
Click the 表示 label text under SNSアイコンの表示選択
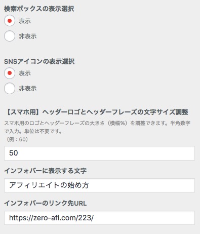pos(25,73)
